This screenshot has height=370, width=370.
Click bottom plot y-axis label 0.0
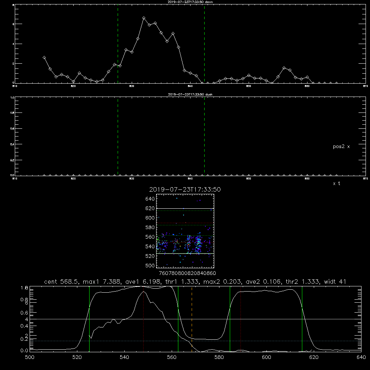coord(24,351)
